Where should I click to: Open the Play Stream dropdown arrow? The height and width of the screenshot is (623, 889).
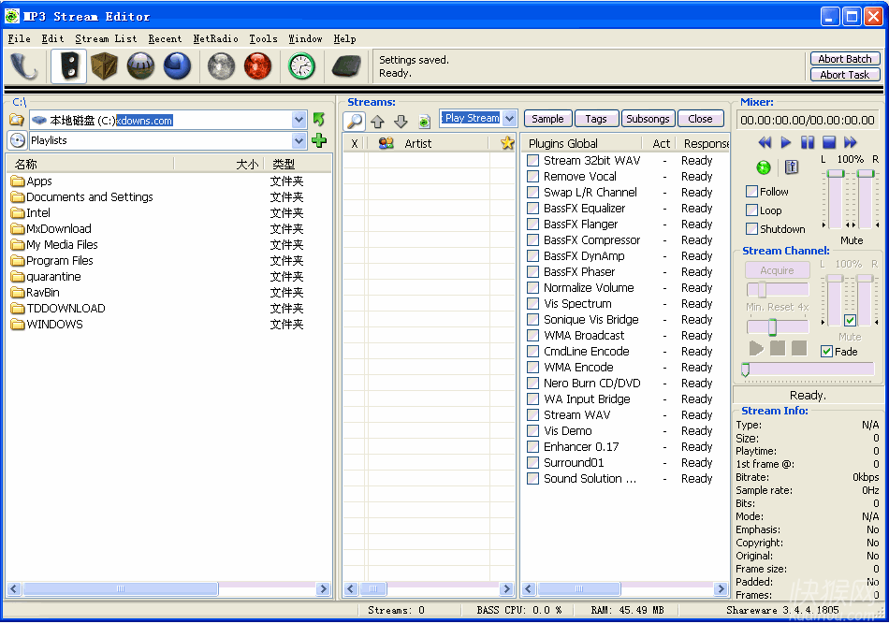pyautogui.click(x=510, y=118)
